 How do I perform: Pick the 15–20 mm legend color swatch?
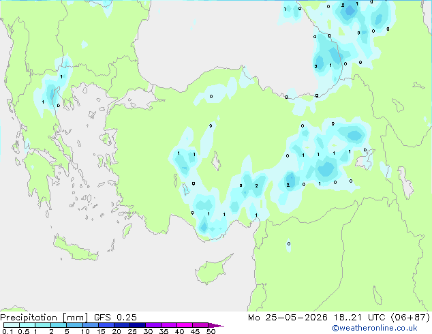click(x=106, y=325)
